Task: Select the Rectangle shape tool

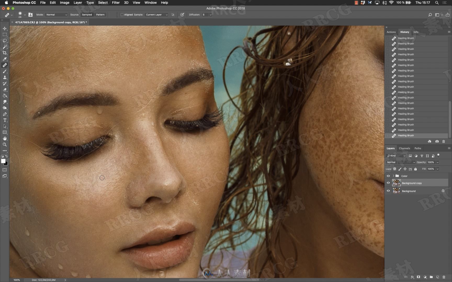Action: click(x=5, y=132)
